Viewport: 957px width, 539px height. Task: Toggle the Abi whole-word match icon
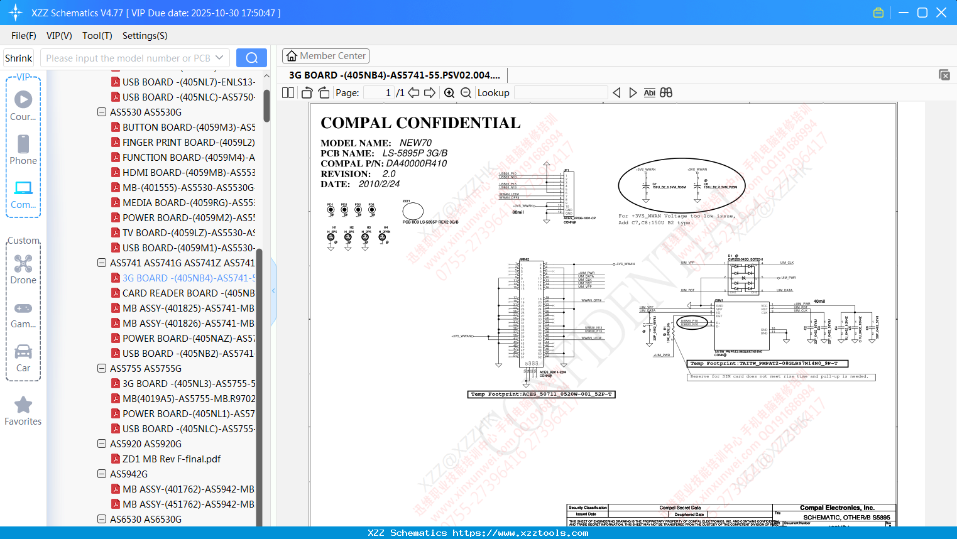pos(650,92)
